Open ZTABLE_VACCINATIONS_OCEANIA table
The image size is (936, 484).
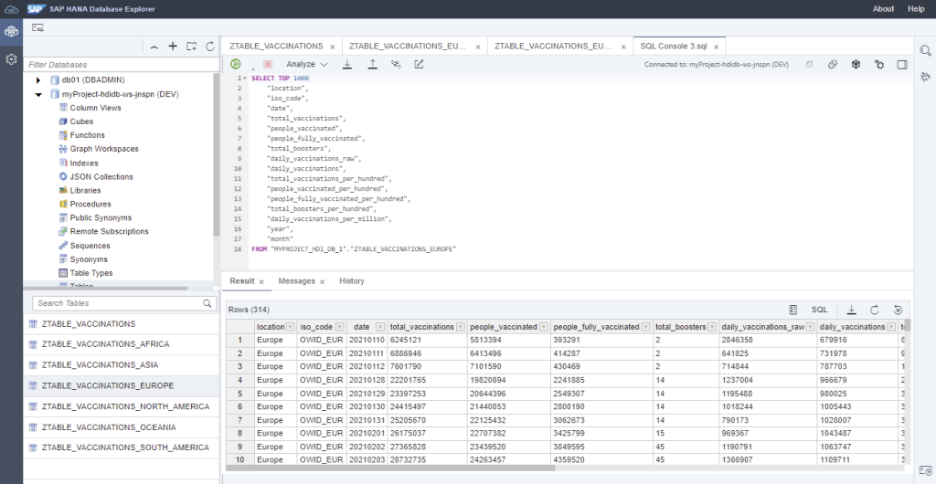pos(122,427)
